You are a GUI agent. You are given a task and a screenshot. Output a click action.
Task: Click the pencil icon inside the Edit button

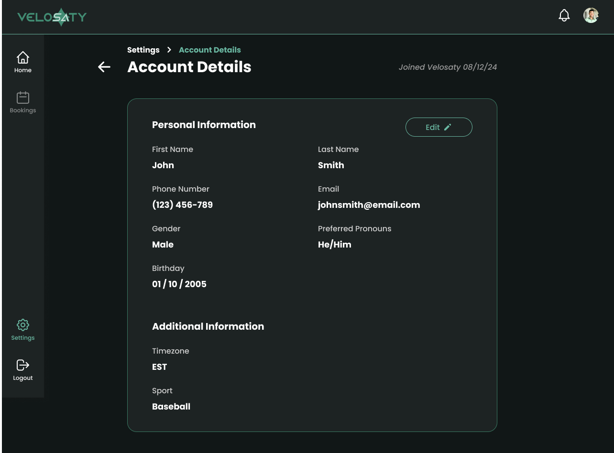point(448,127)
